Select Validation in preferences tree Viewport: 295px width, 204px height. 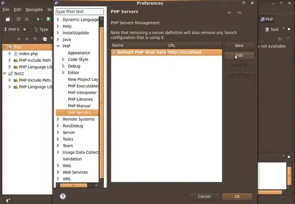72,159
